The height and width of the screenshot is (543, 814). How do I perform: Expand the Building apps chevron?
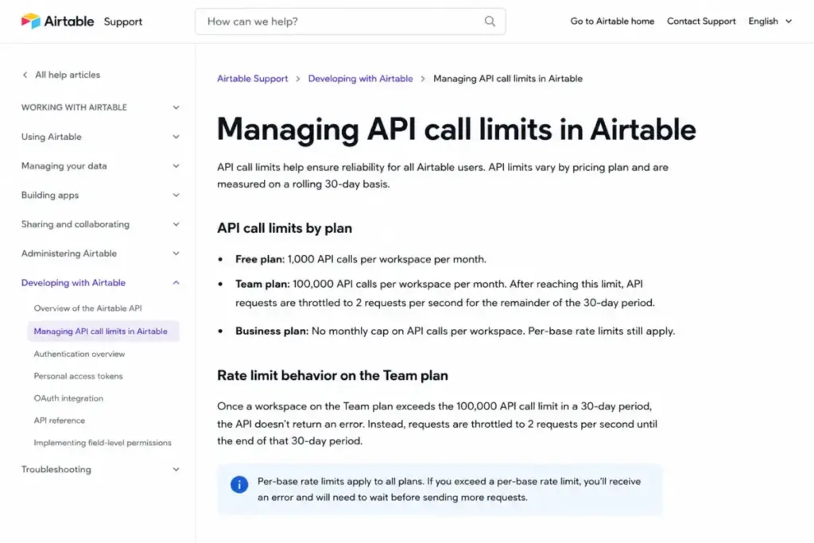point(176,196)
